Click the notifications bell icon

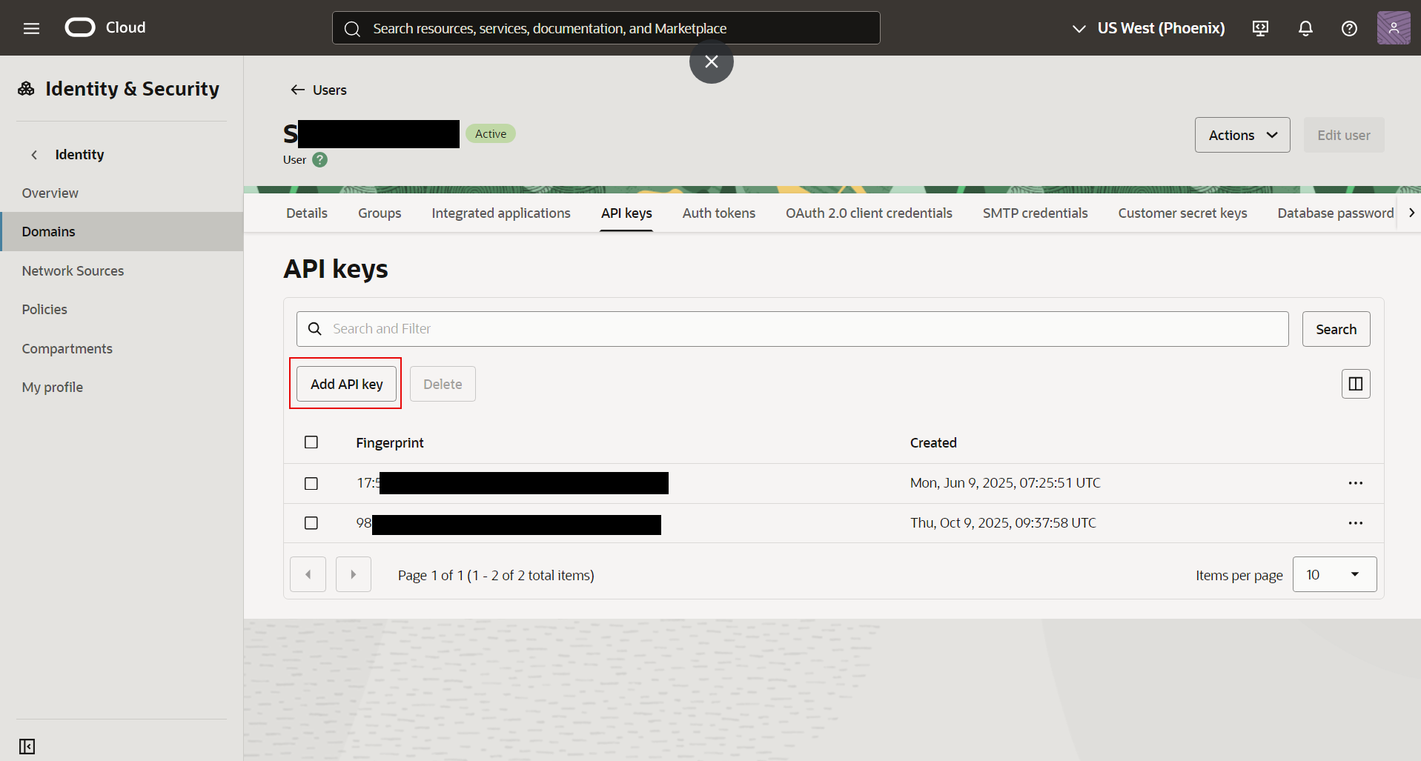pyautogui.click(x=1305, y=28)
